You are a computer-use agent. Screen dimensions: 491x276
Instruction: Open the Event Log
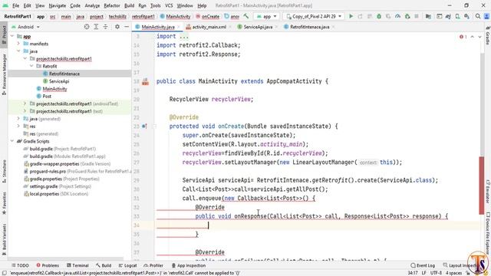(x=423, y=265)
